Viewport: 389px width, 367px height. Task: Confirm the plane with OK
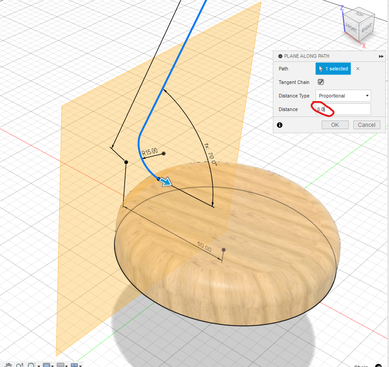(335, 125)
